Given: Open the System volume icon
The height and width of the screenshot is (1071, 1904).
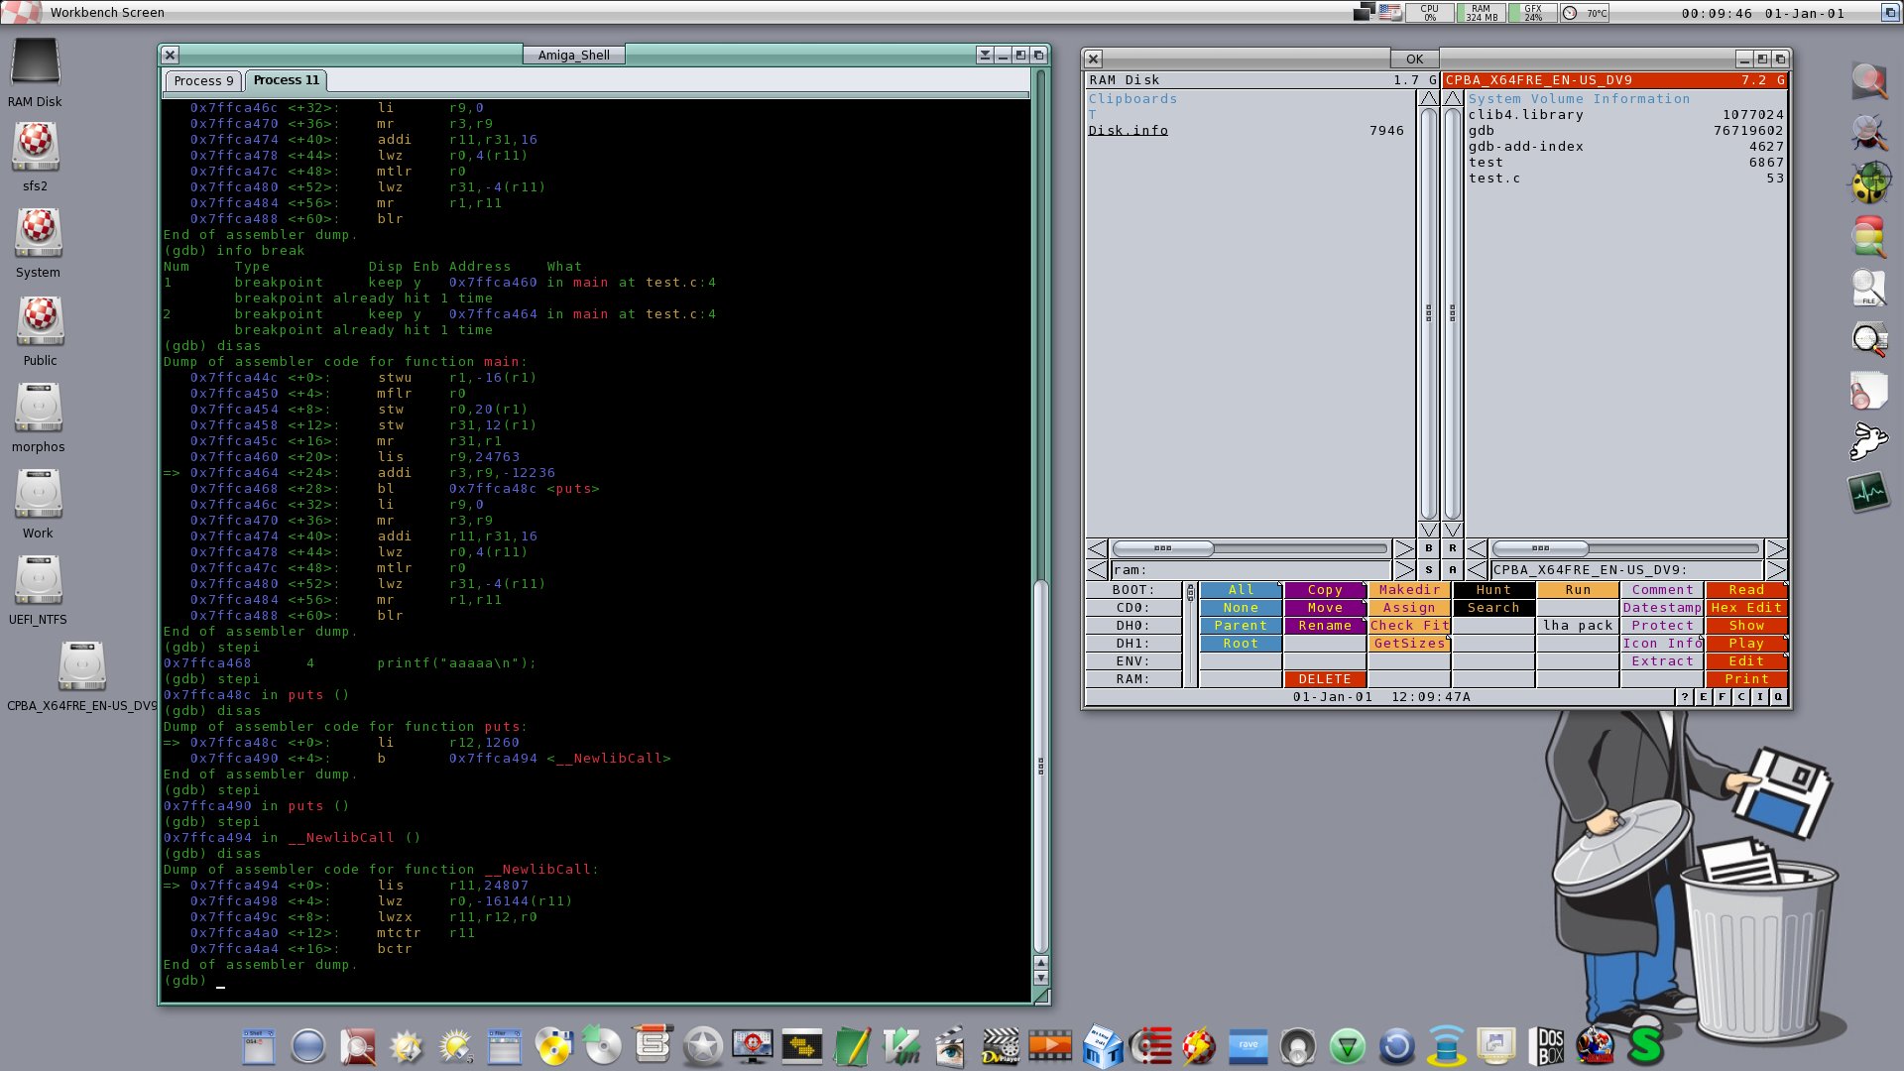Looking at the screenshot, I should [x=38, y=232].
